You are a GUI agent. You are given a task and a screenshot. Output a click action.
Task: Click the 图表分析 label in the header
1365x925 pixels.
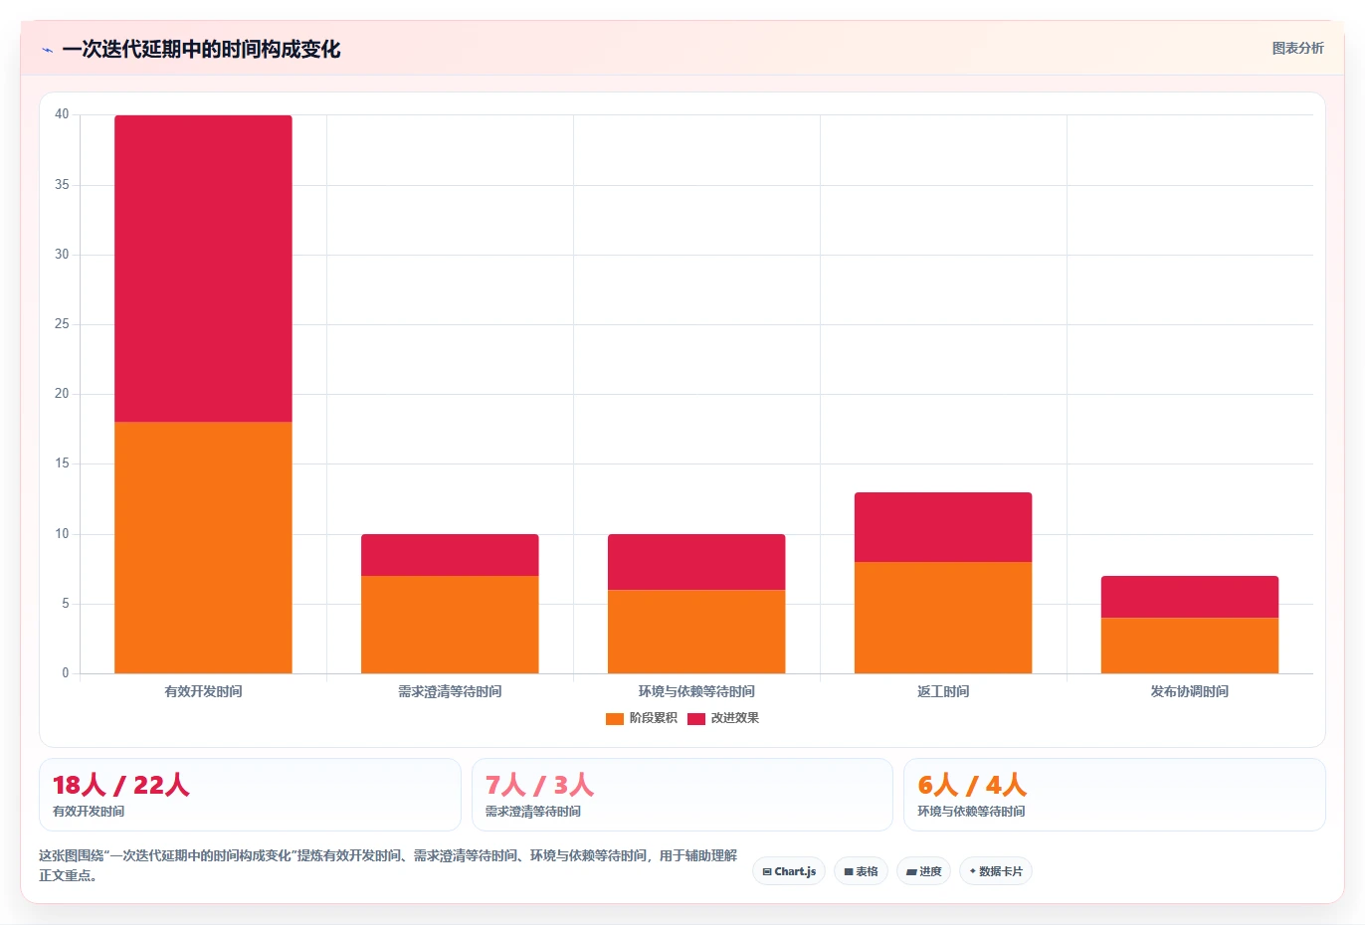(1297, 48)
